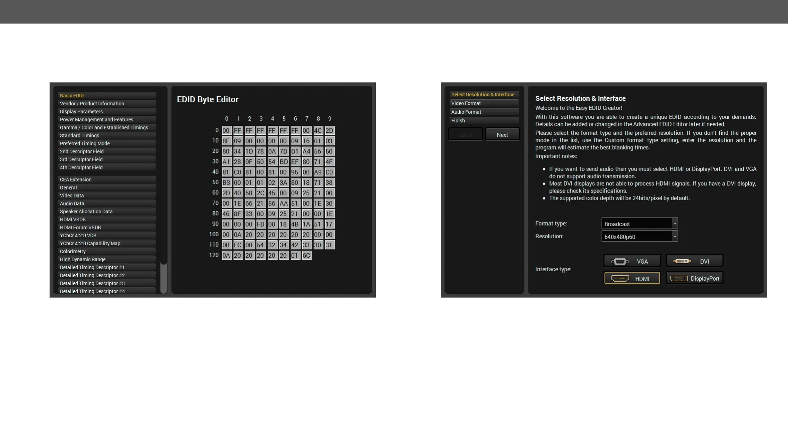This screenshot has height=442, width=788.
Task: Open Detailed Timing Descriptor #2
Action: [106, 275]
